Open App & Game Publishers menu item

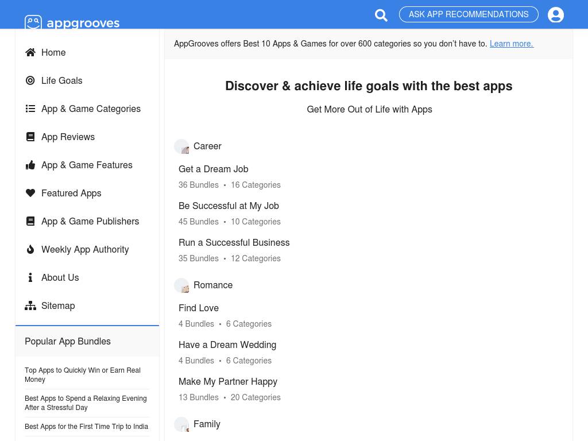(90, 221)
